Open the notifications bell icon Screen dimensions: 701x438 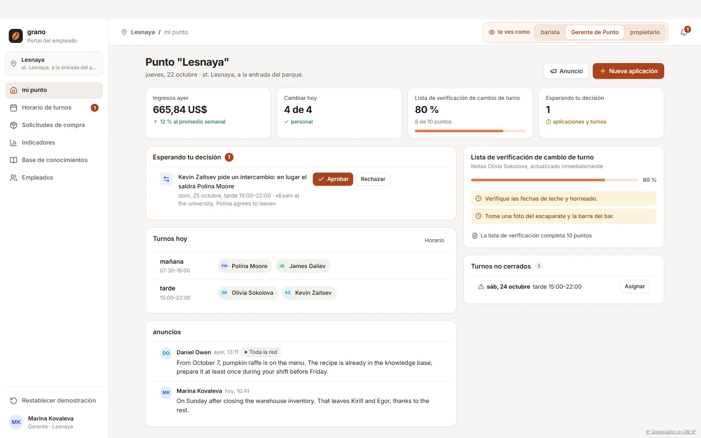(684, 32)
